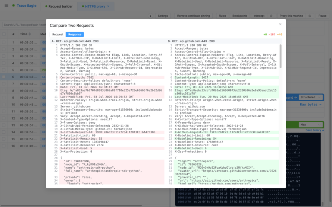The image size is (332, 207).
Task: Click B side "login": "anthropics" line
Action: click(226, 161)
